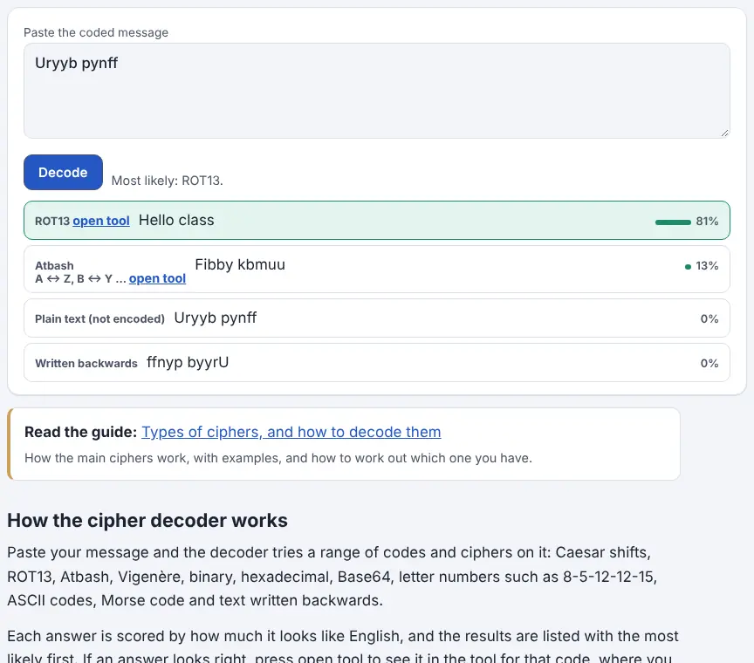Open the ROT13 tool link
The width and height of the screenshot is (754, 663).
tap(101, 221)
